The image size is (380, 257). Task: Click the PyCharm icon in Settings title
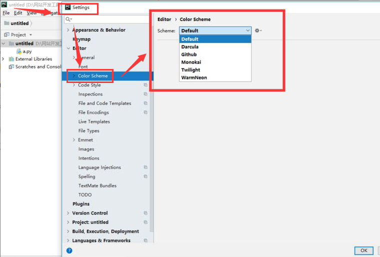(68, 7)
